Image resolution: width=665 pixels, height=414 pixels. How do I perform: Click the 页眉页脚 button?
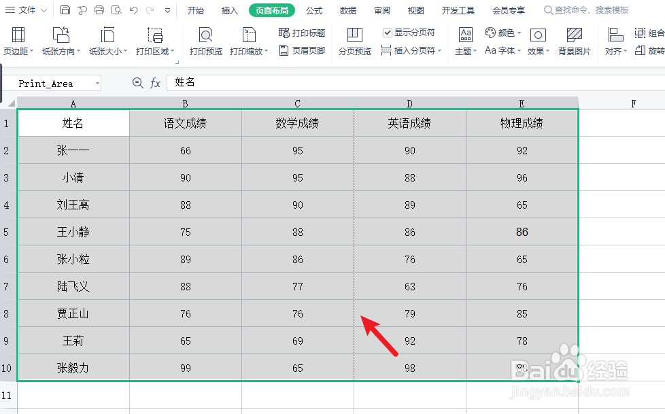coord(302,50)
